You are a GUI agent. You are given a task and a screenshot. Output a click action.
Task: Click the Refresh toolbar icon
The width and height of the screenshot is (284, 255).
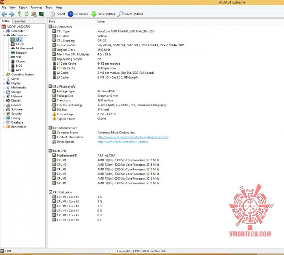click(26, 14)
